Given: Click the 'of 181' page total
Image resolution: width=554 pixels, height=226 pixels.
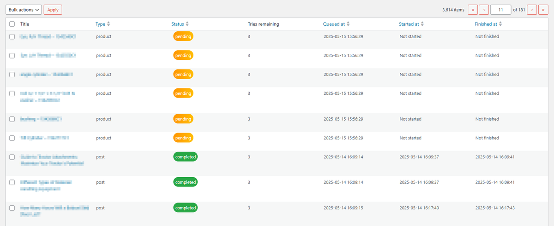Looking at the screenshot, I should tap(519, 10).
